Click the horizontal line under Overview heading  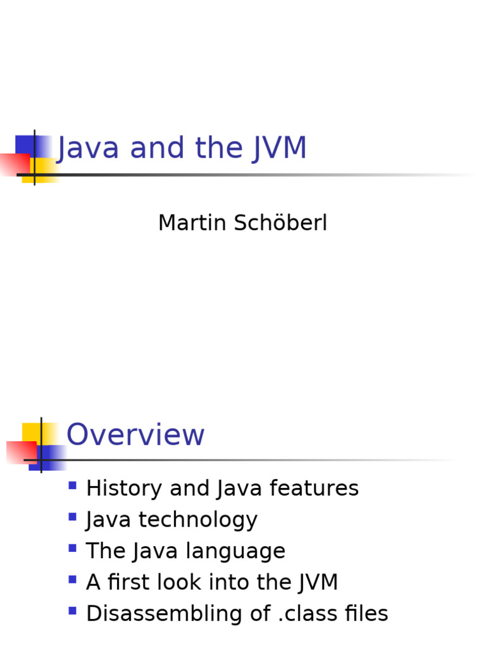[253, 460]
